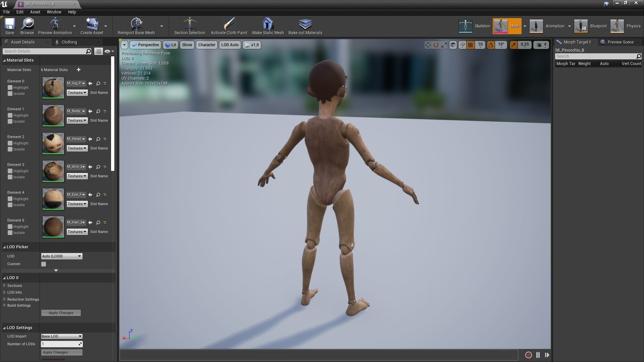The image size is (644, 362).
Task: Enable Highlight for Element 5
Action: click(x=10, y=227)
